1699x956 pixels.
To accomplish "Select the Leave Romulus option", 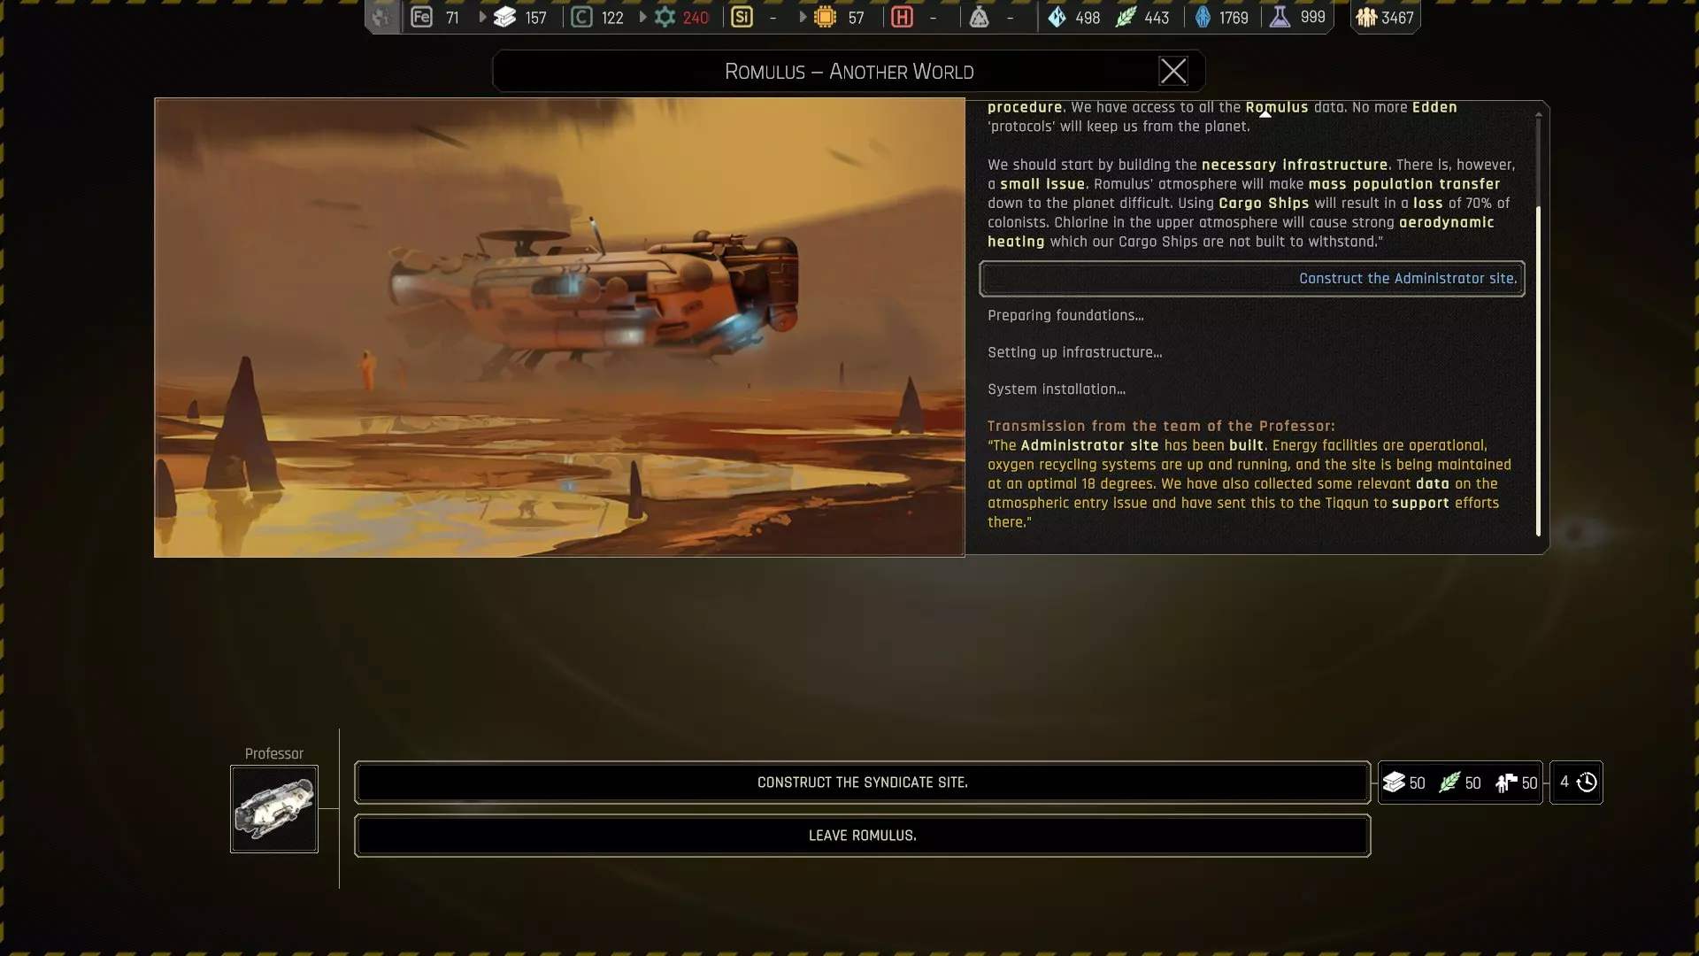I will click(x=862, y=836).
